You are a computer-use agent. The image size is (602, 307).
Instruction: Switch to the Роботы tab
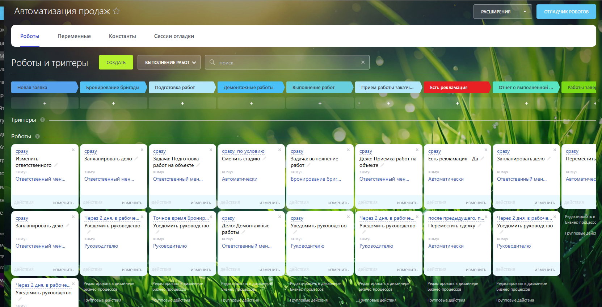coord(30,36)
